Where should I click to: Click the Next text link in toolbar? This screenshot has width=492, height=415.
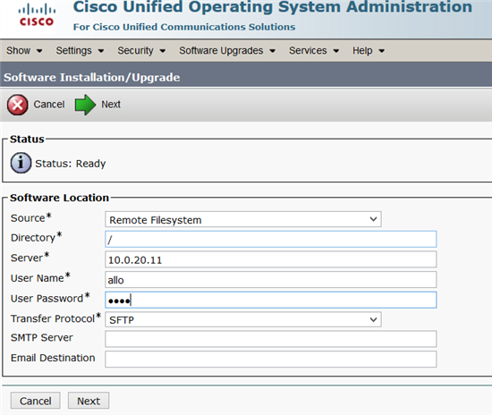click(x=111, y=105)
